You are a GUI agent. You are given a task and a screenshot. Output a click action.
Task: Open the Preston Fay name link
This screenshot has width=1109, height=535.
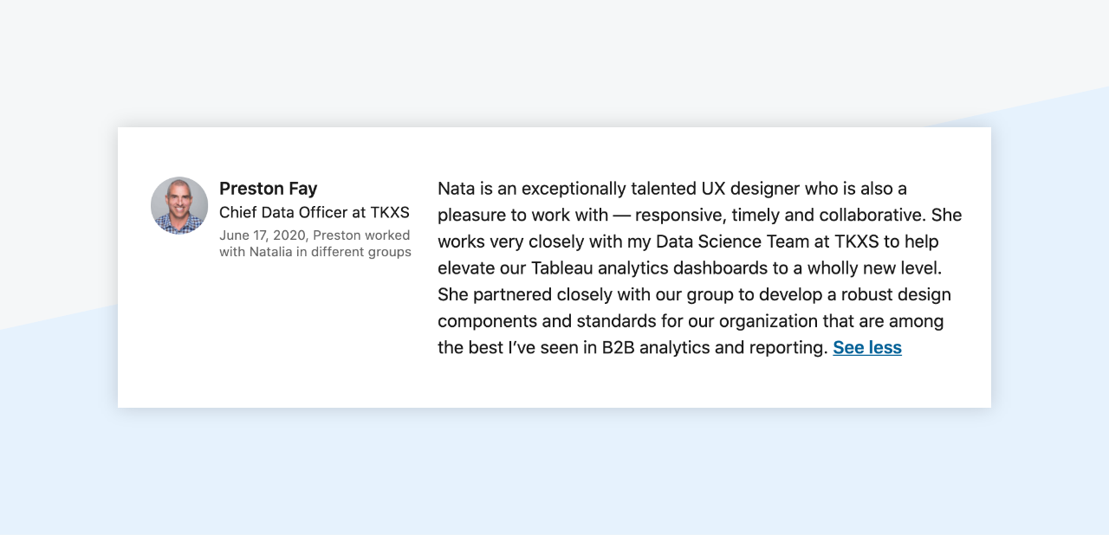point(269,188)
